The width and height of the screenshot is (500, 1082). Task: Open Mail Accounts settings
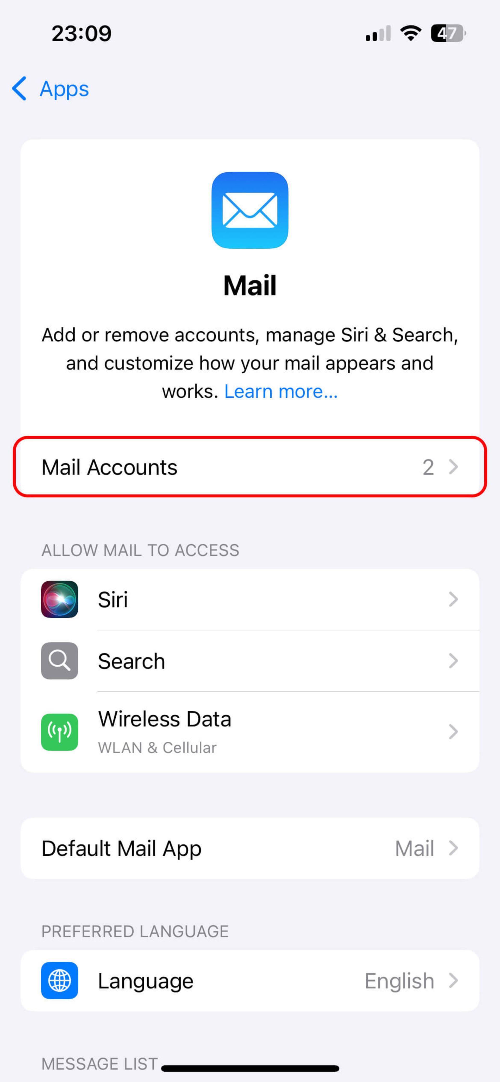pos(250,466)
